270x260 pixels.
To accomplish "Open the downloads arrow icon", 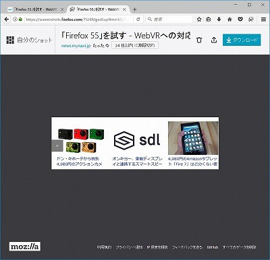I will [x=219, y=20].
